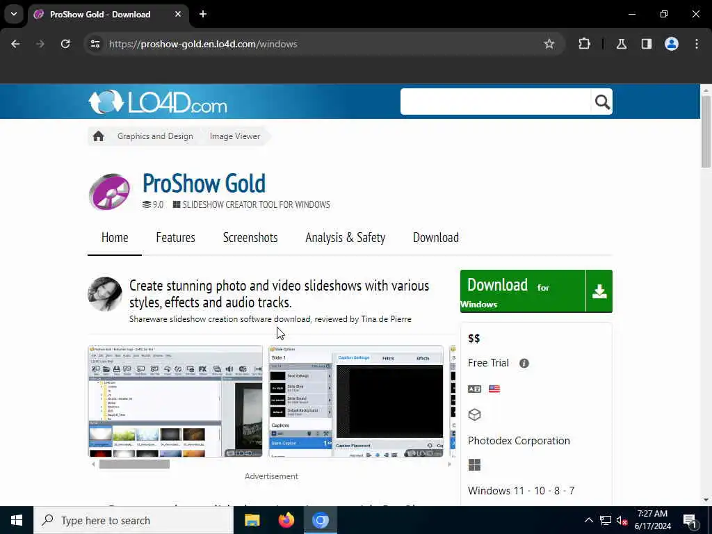Launch Firefox from the taskbar
Viewport: 712px width, 534px height.
coord(286,520)
